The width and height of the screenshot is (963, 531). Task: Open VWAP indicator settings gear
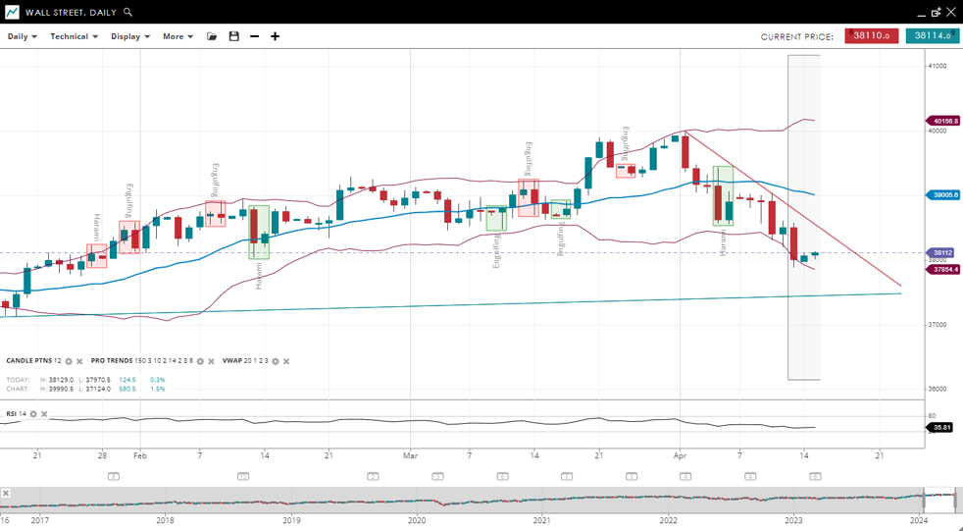click(276, 361)
